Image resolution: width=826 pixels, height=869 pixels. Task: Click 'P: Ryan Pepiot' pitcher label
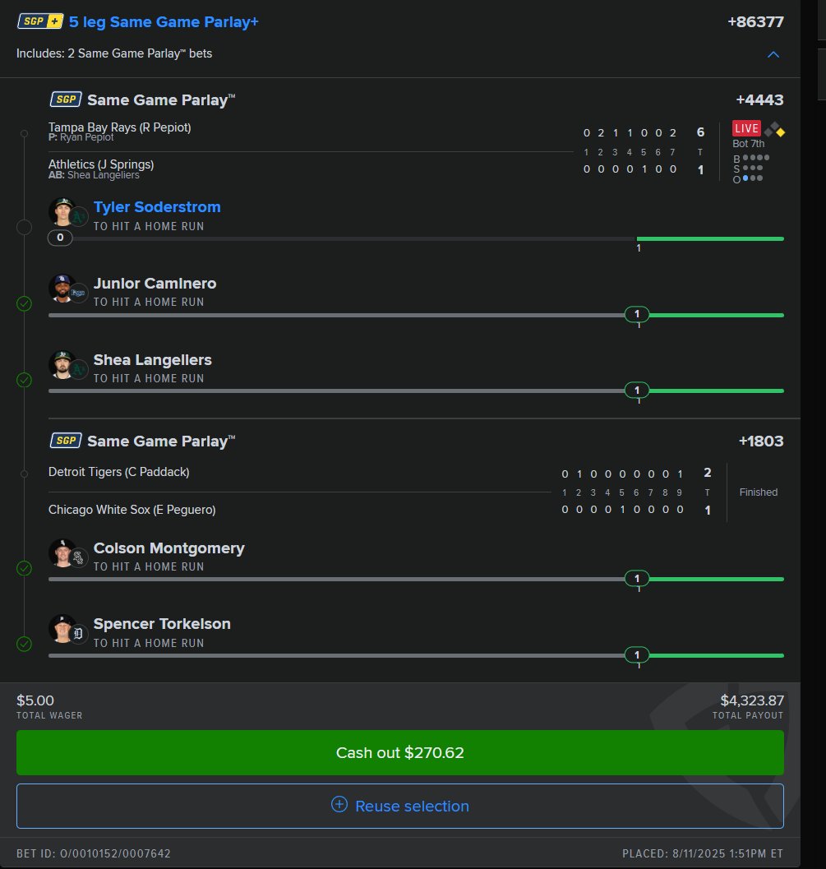81,137
